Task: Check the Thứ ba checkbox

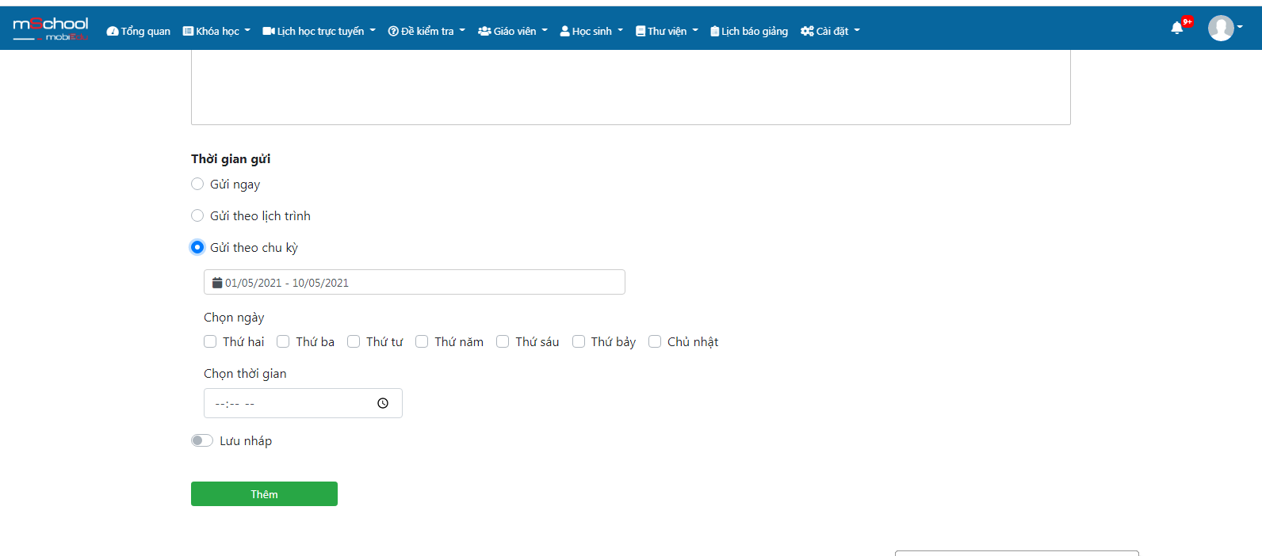Action: coord(283,341)
